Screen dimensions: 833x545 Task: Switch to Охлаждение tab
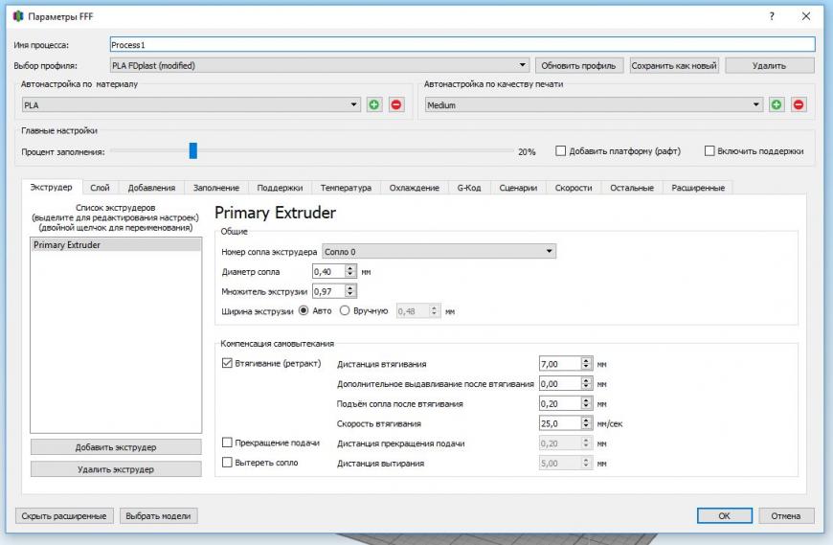point(415,188)
